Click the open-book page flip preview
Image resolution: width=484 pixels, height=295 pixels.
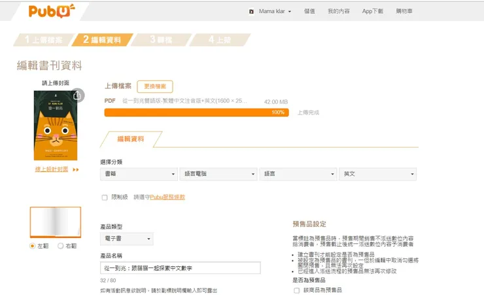coord(56,222)
